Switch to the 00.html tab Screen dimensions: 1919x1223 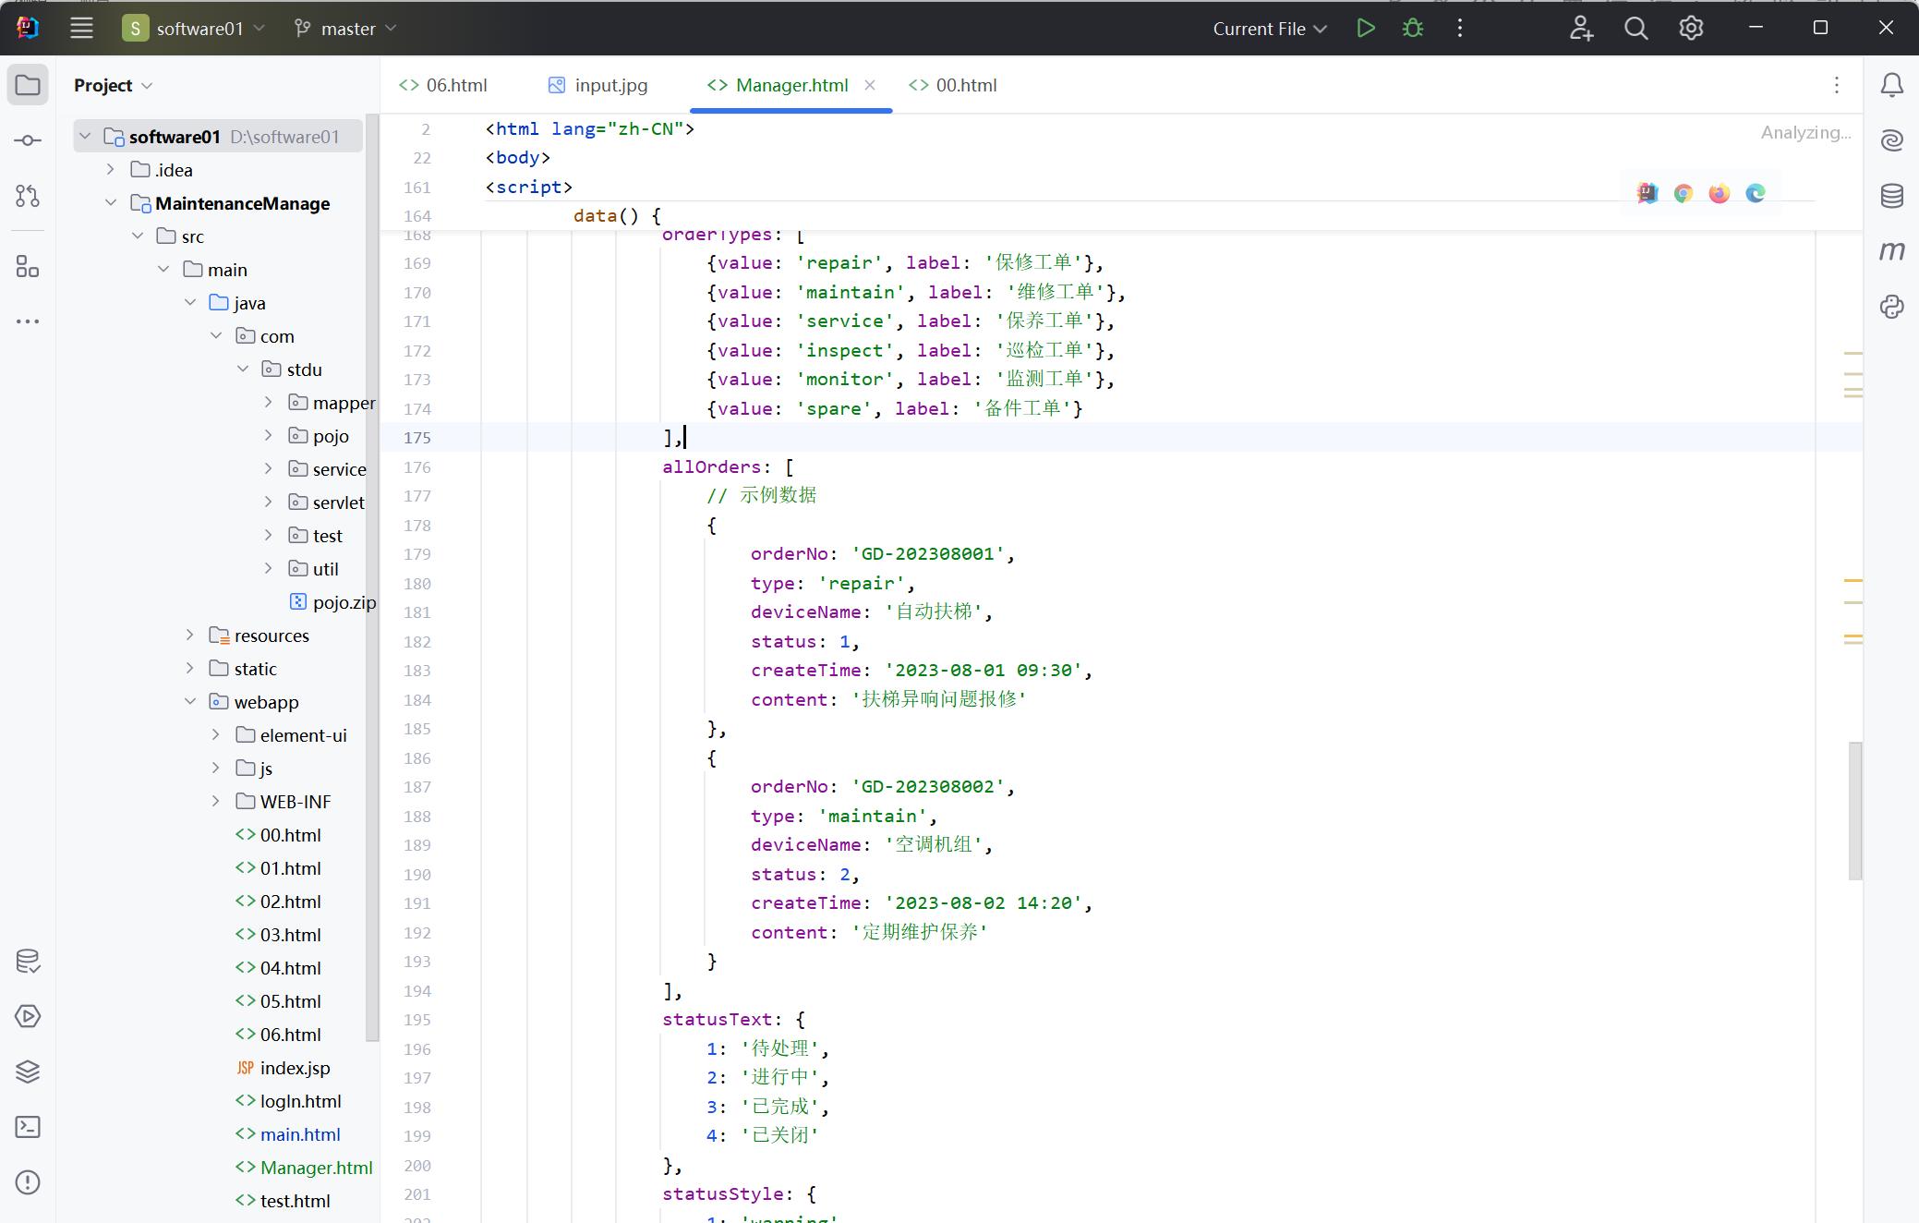pyautogui.click(x=953, y=85)
